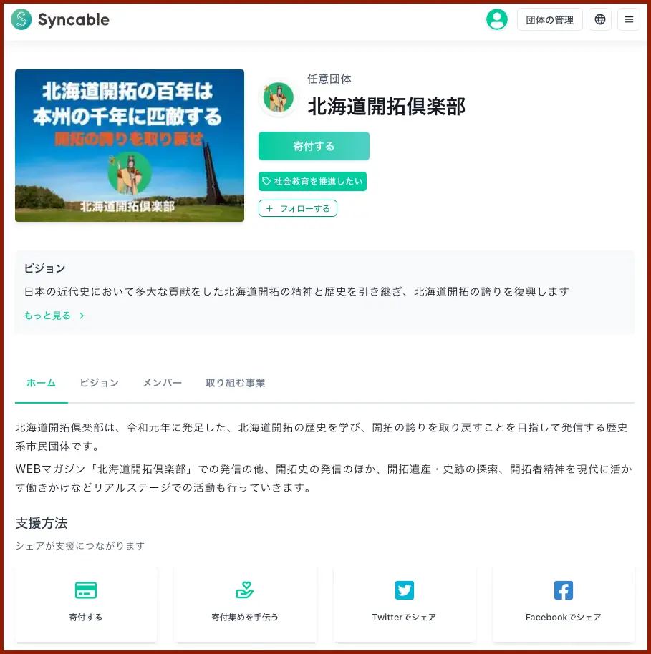The width and height of the screenshot is (651, 654).
Task: Switch to the ビジョン tab
Action: [x=99, y=383]
